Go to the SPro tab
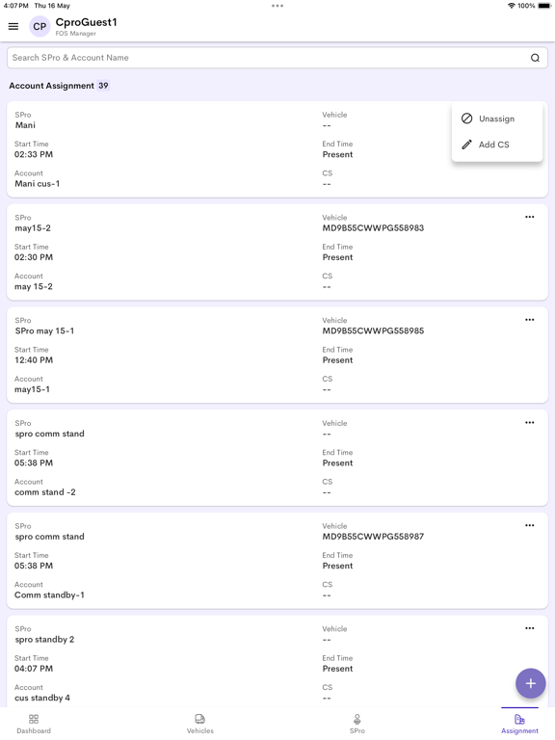555x740 pixels. point(357,724)
